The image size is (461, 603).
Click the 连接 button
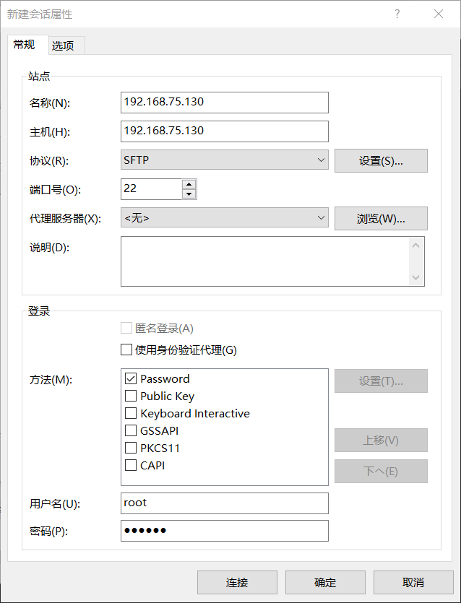237,582
